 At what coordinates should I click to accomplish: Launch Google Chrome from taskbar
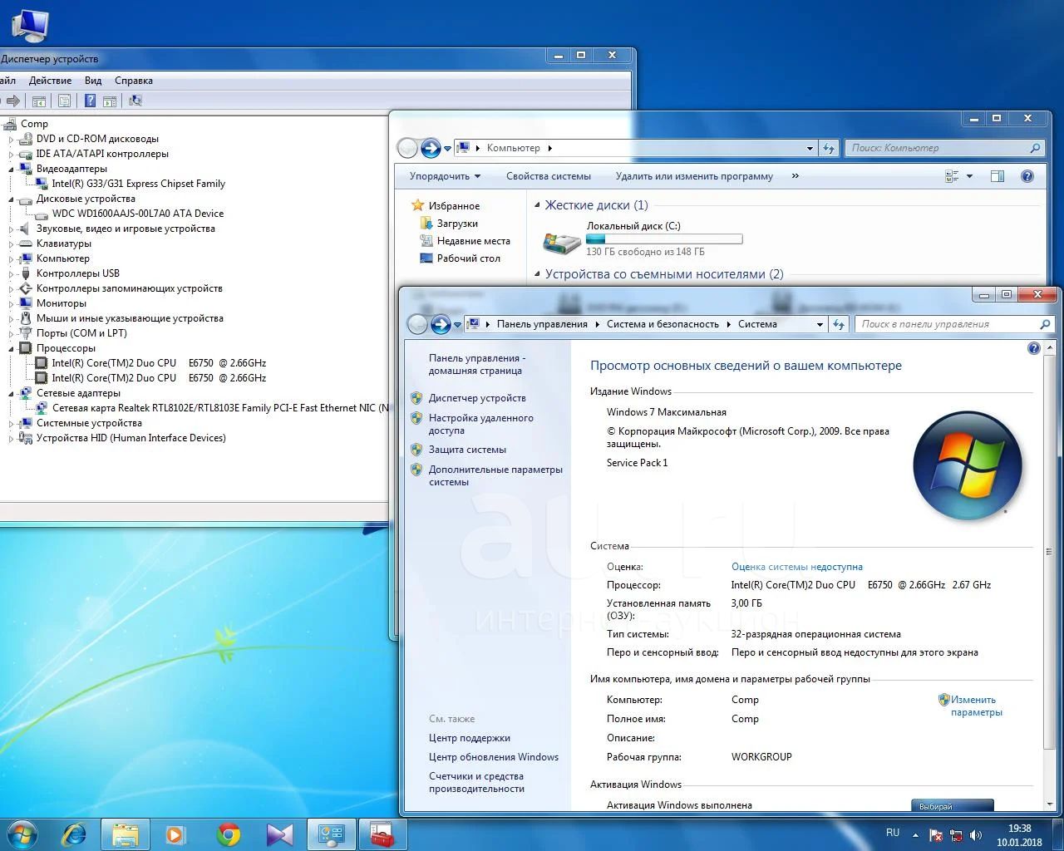229,834
